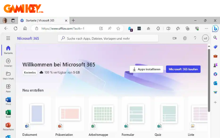Click the browser back arrow

(6, 28)
